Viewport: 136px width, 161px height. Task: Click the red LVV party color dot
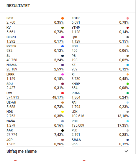63,93
